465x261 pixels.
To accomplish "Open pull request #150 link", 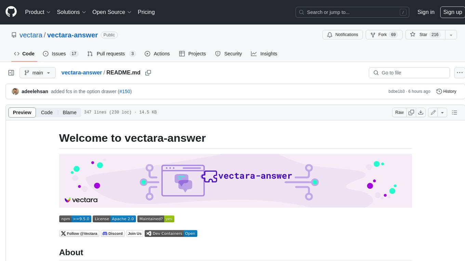I will point(124,91).
